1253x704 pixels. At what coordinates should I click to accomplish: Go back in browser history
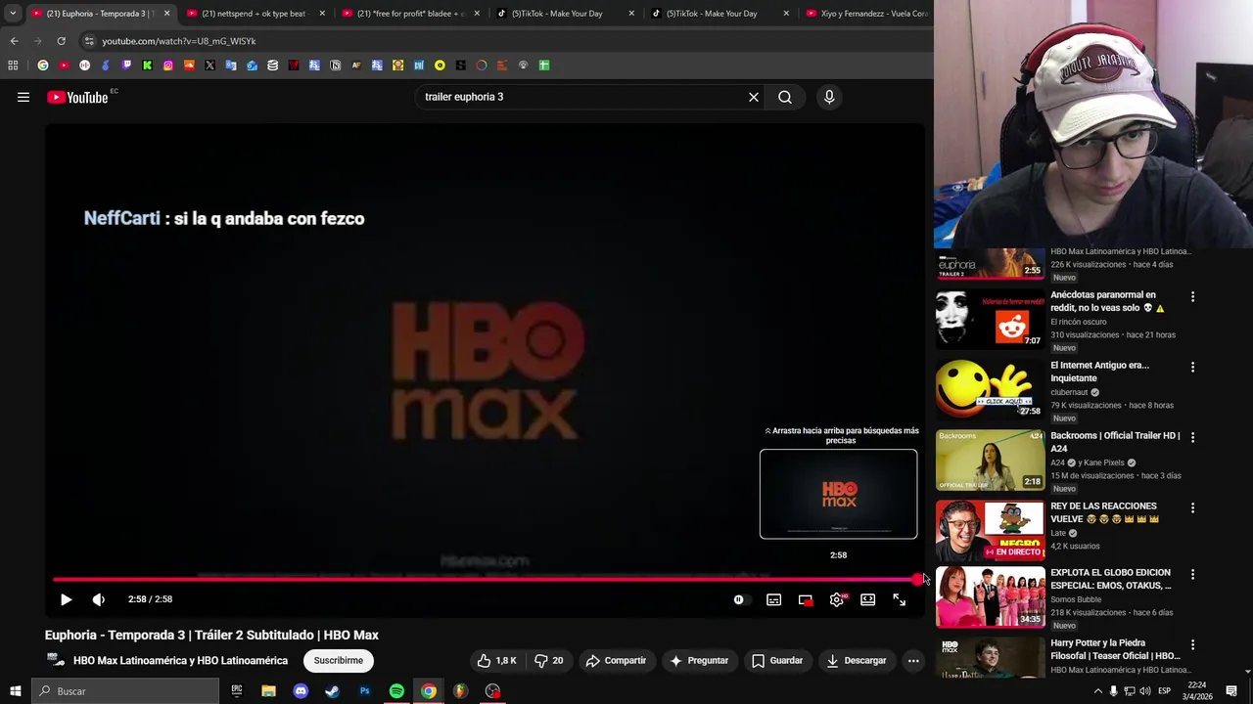[14, 41]
